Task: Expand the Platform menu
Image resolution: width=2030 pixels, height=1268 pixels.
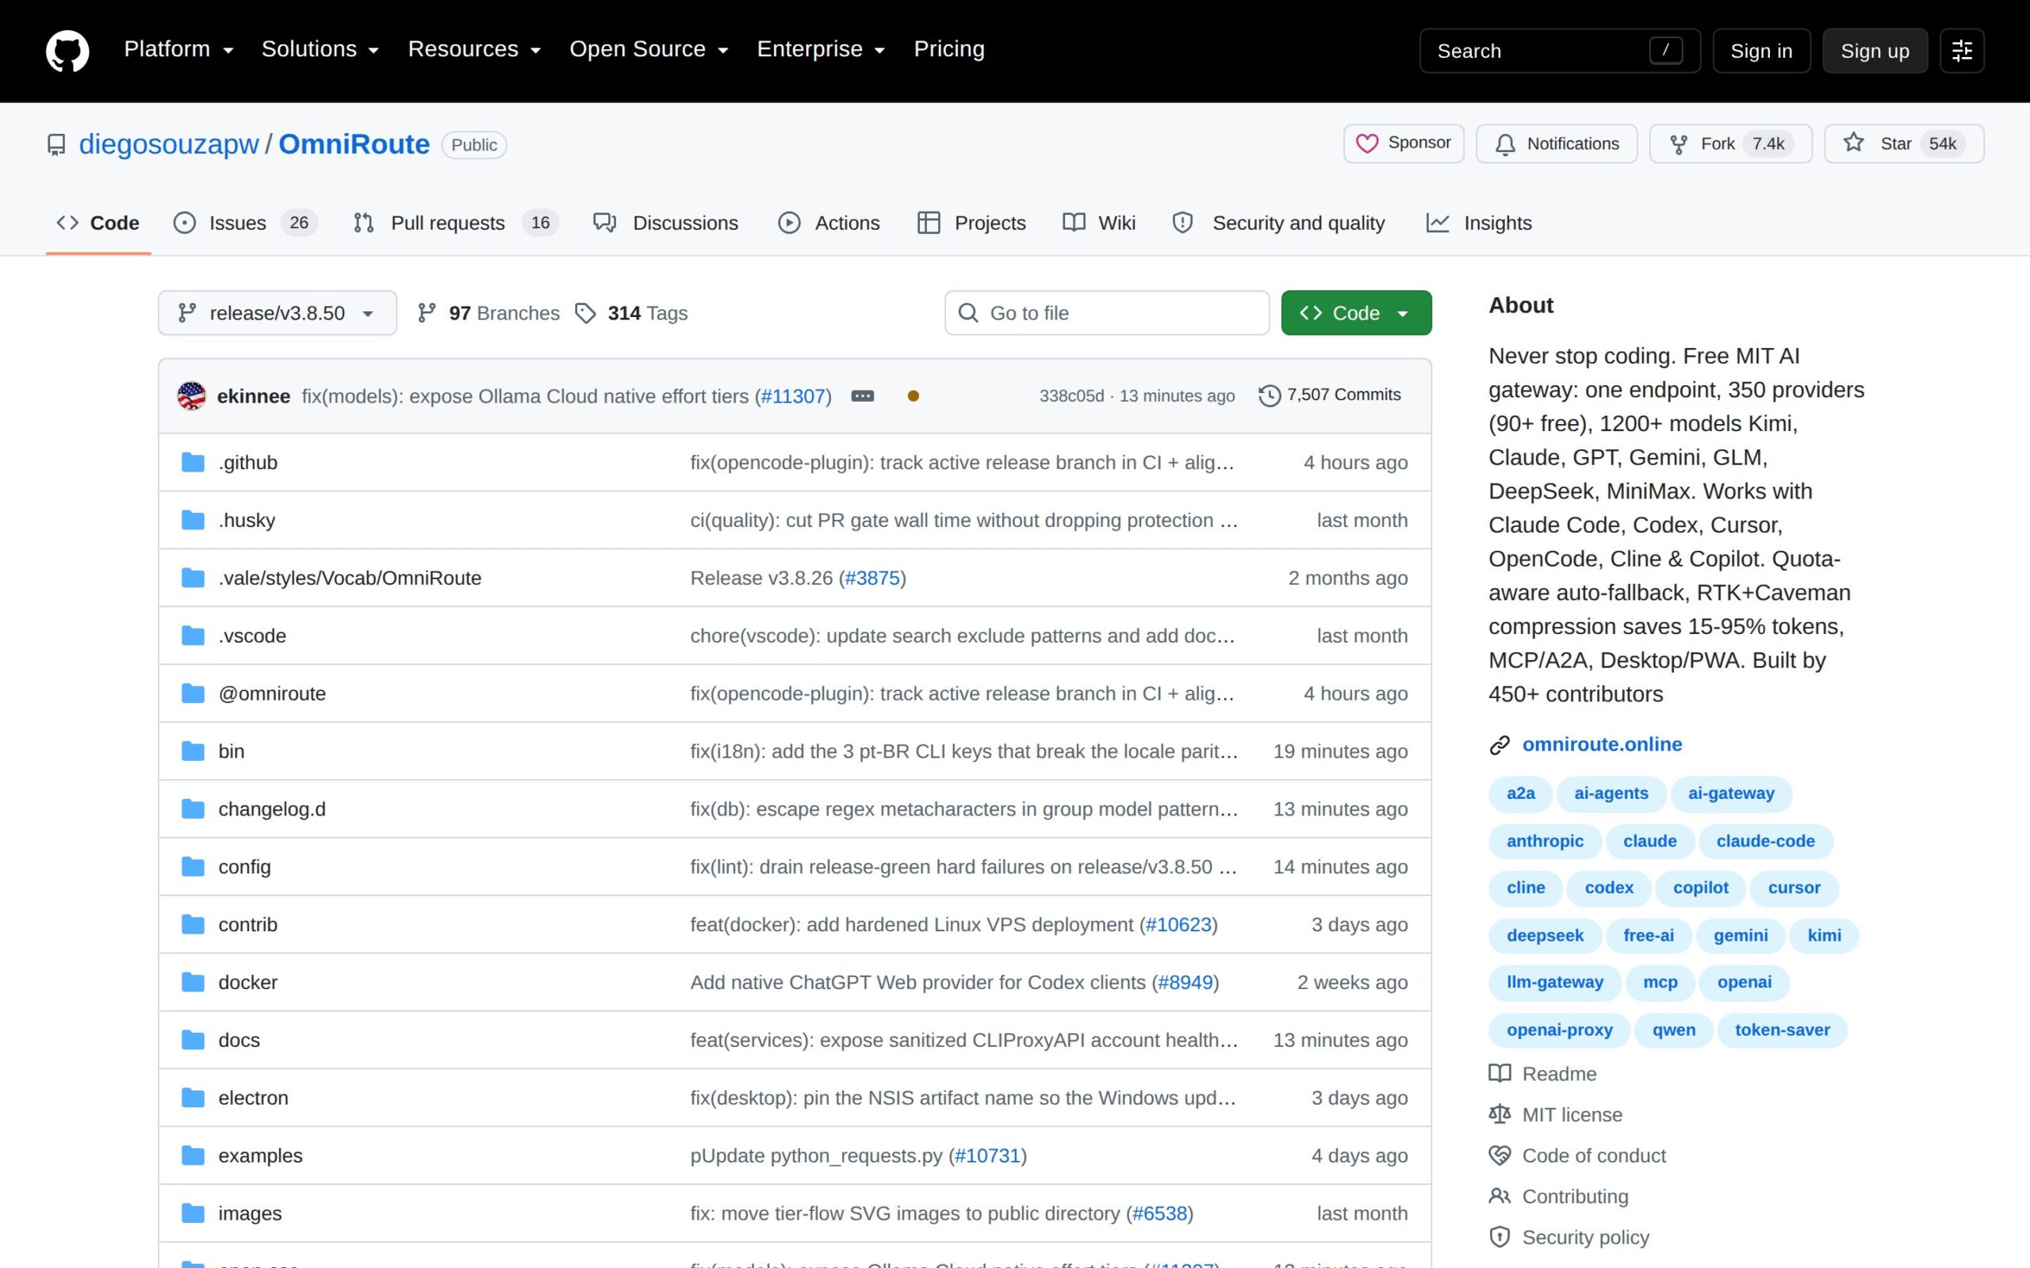Action: click(178, 49)
